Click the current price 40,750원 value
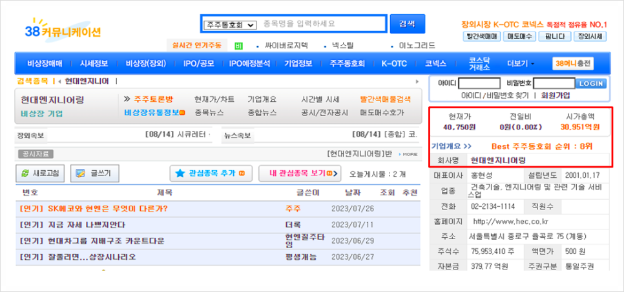This screenshot has height=292, width=624. 459,127
